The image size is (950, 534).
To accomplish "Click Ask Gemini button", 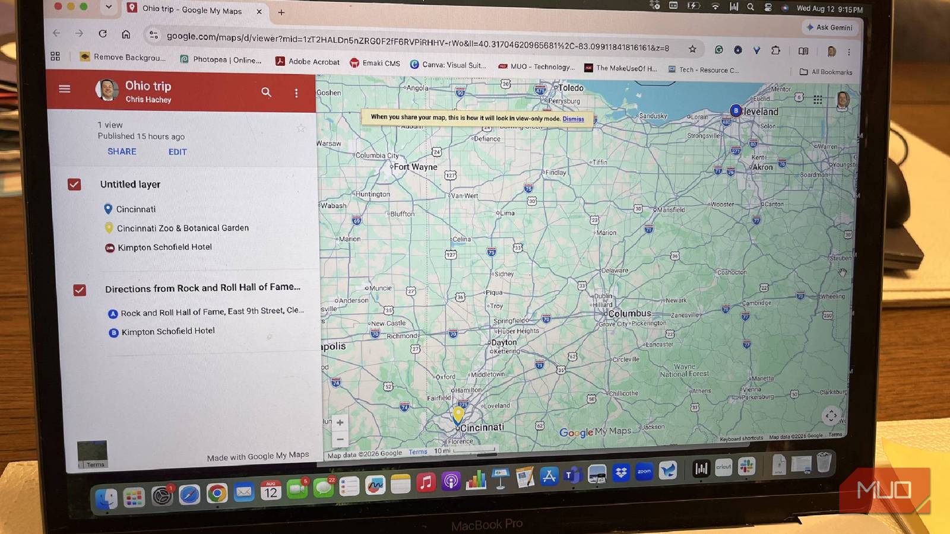I will [x=830, y=27].
